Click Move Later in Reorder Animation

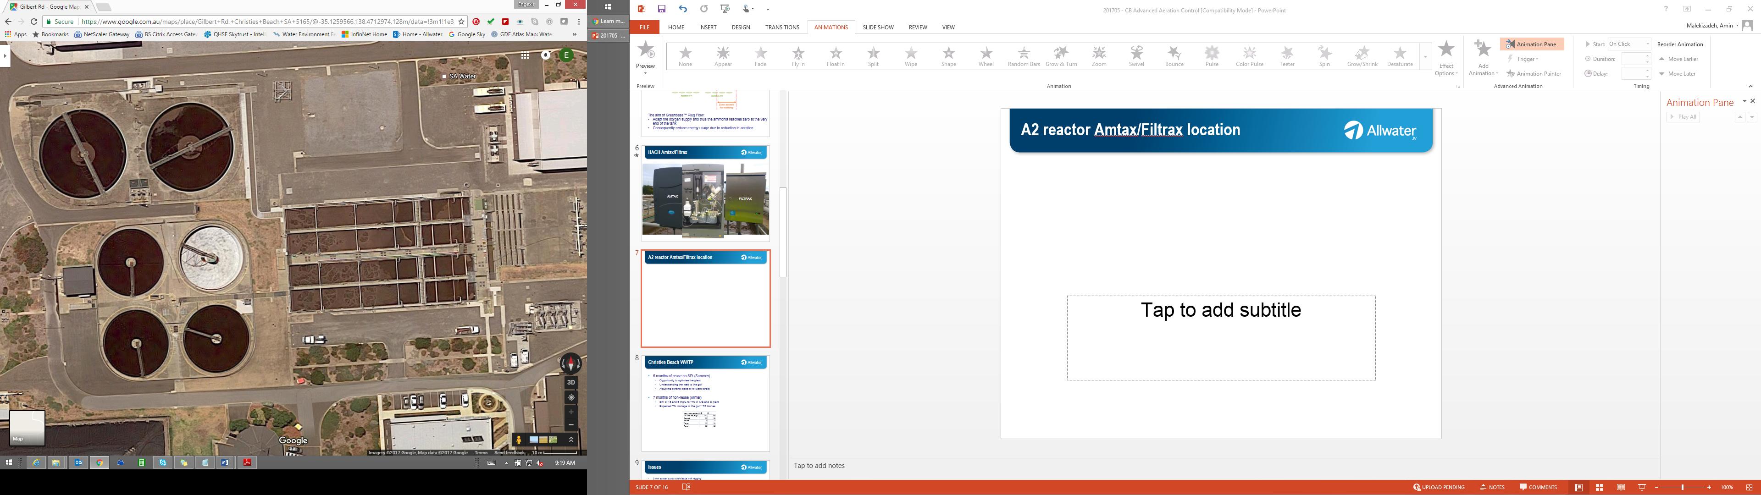coord(1677,73)
